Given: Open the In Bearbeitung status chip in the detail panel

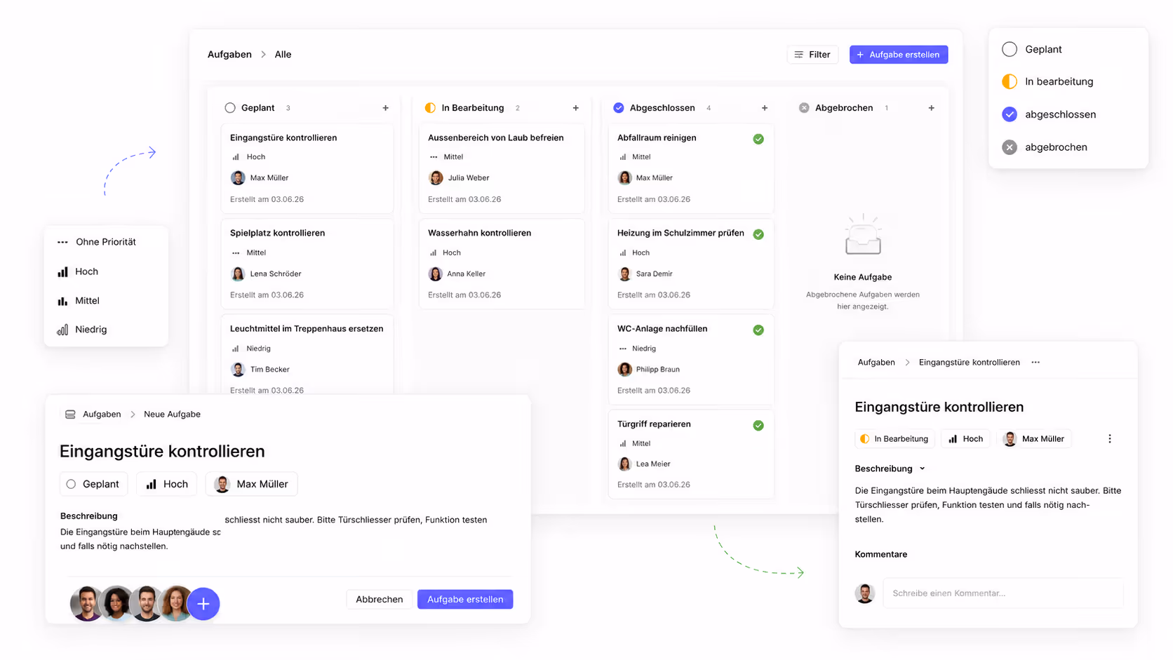Looking at the screenshot, I should pos(894,439).
